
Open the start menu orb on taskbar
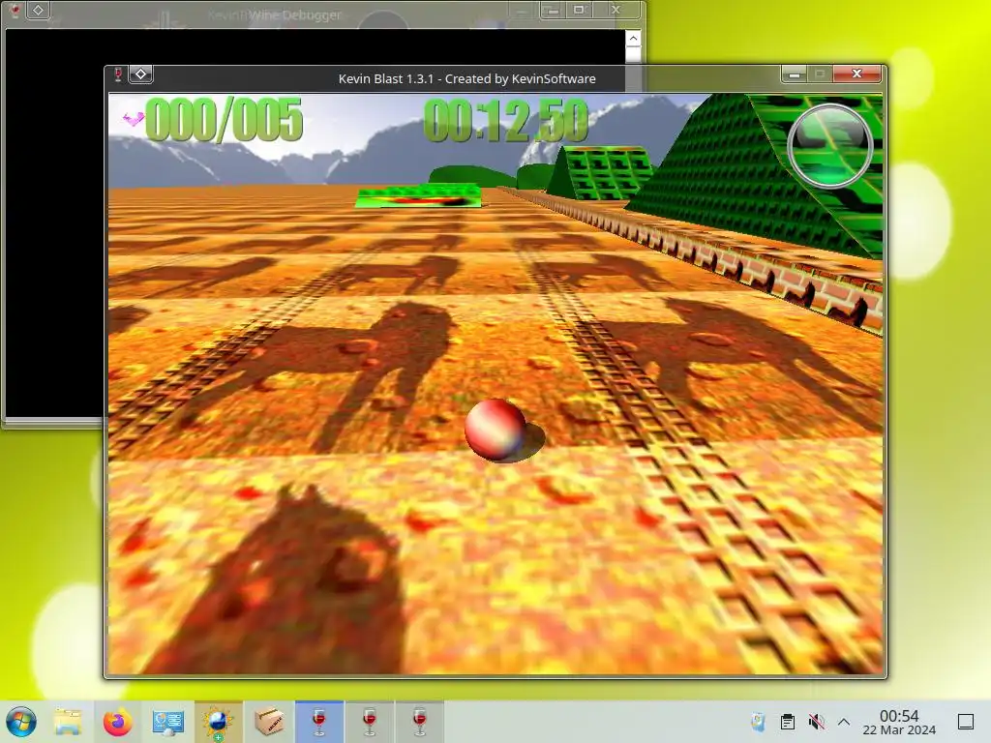(x=21, y=722)
